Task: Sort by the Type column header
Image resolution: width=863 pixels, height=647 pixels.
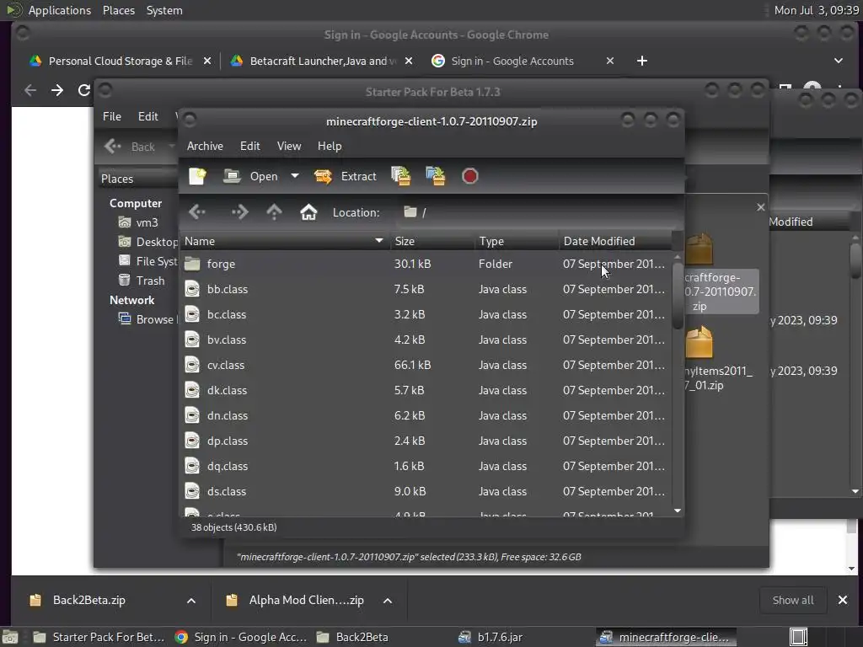Action: click(517, 241)
